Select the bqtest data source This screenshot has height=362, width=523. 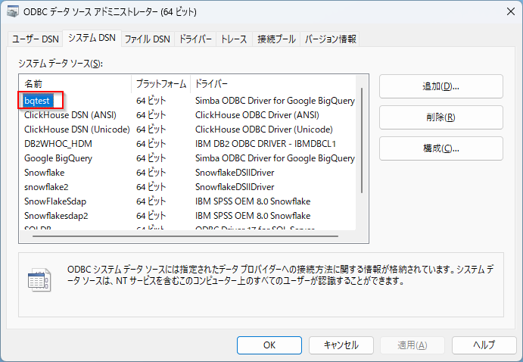pyautogui.click(x=37, y=101)
